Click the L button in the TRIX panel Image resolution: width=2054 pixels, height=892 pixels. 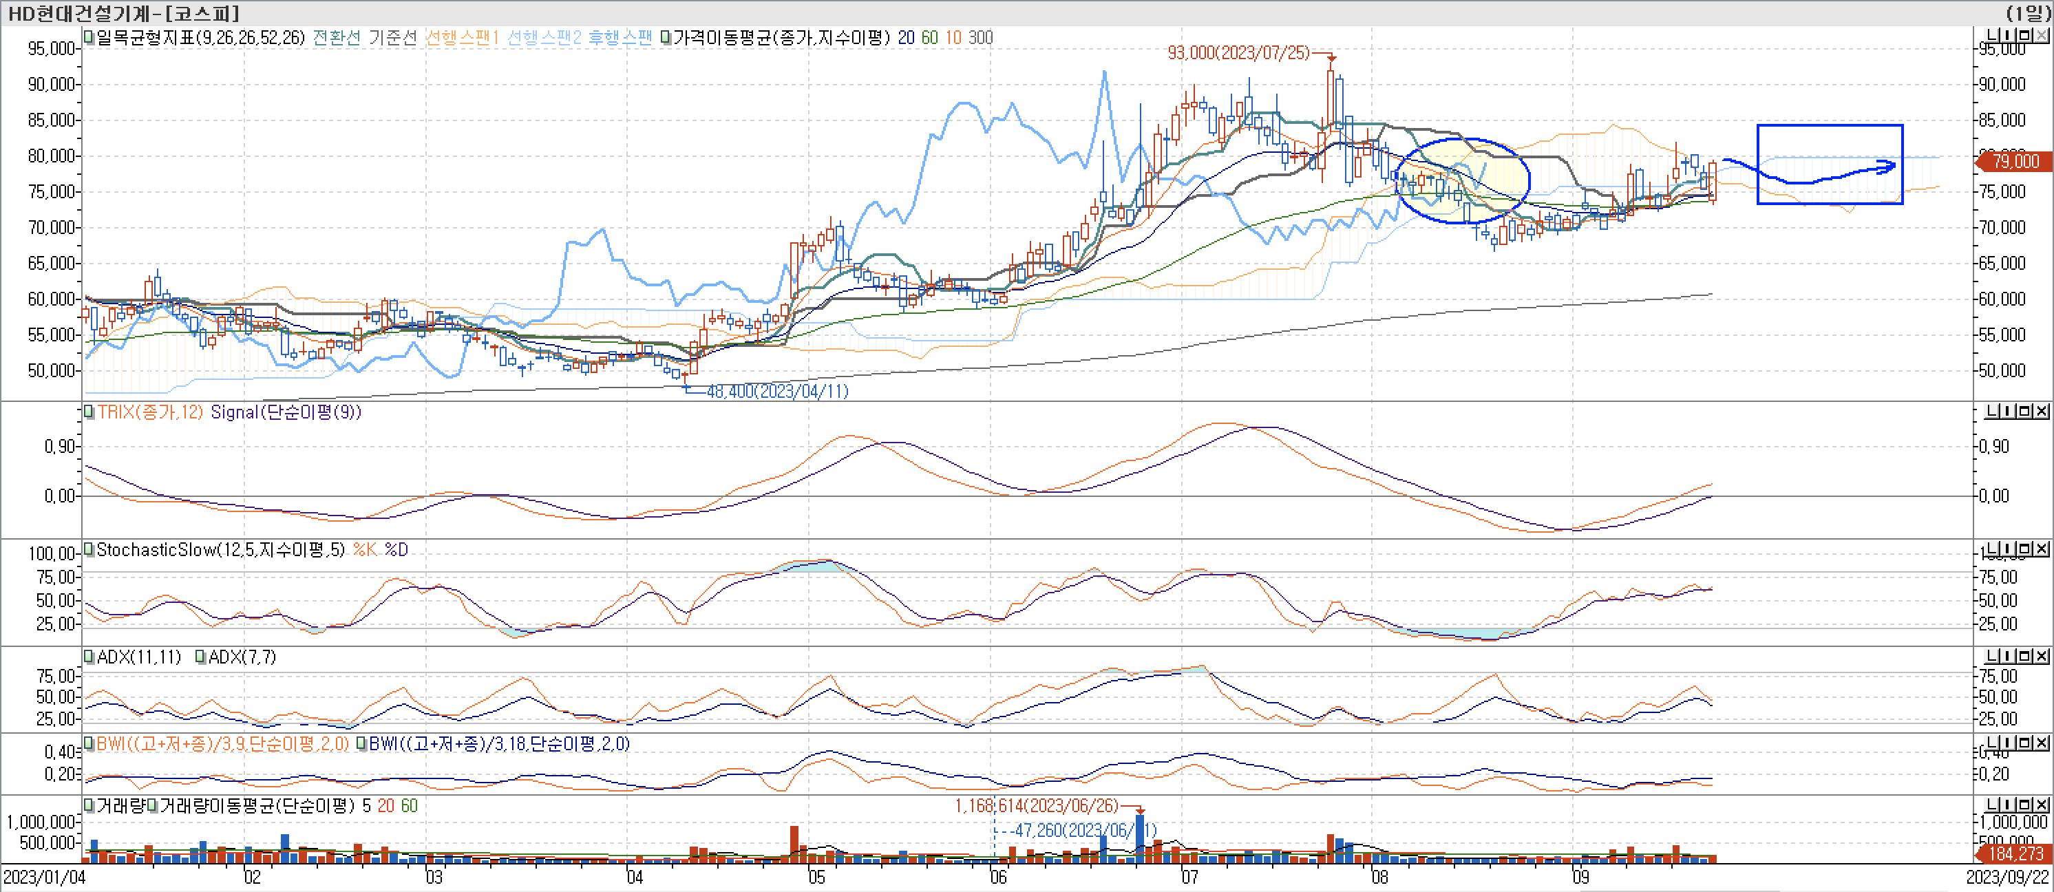[x=1992, y=410]
